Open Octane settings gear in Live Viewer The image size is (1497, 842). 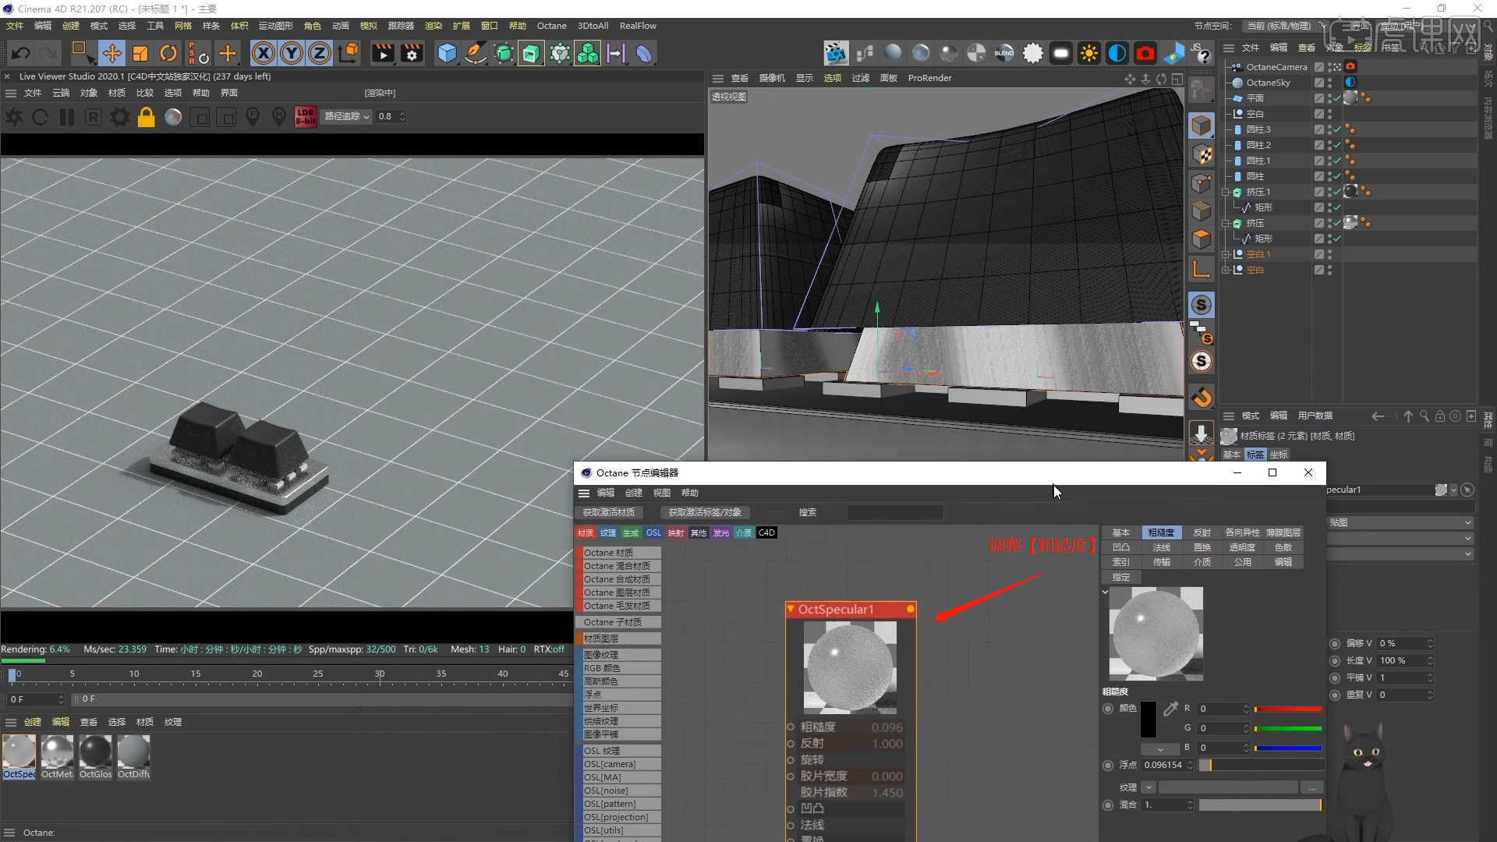coord(120,117)
